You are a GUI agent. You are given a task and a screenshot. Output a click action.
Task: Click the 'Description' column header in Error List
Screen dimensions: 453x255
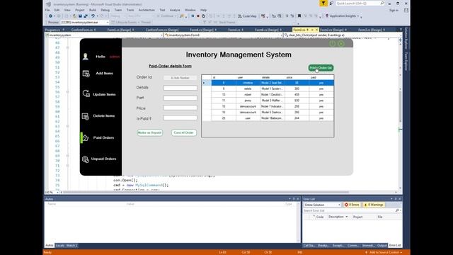[338, 217]
